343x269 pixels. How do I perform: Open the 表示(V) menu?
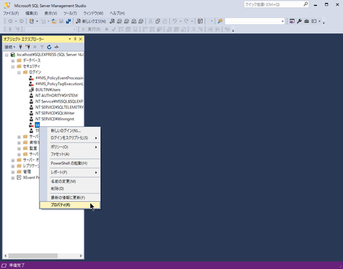[51, 13]
